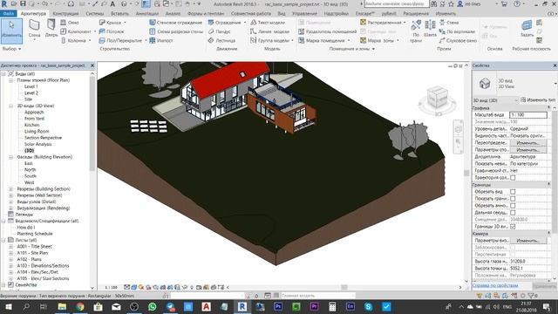Viewport: 558px width, 314px height.
Task: Switch to the Конструкция ribbon tab
Action: pyautogui.click(x=65, y=14)
